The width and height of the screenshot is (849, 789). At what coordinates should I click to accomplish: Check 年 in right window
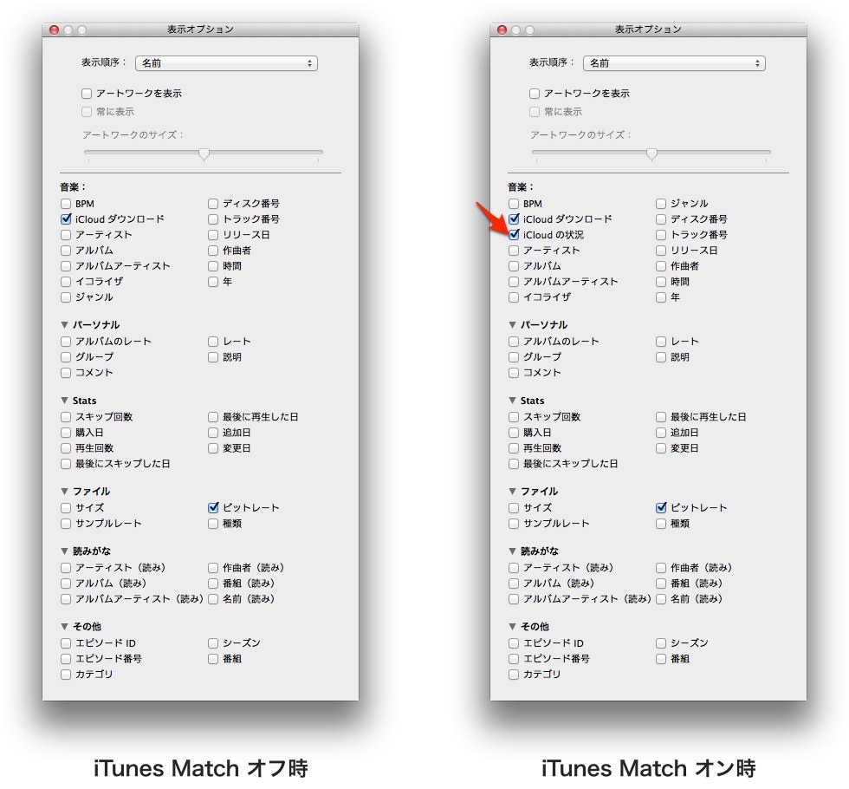pos(660,297)
